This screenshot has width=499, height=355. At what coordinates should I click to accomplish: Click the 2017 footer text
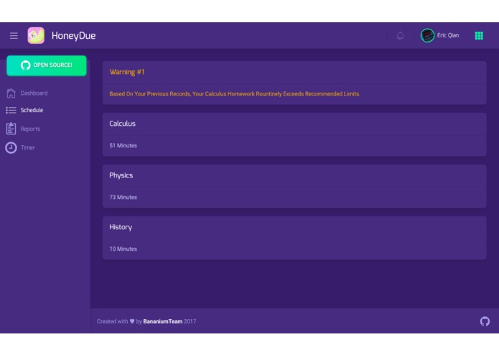190,321
